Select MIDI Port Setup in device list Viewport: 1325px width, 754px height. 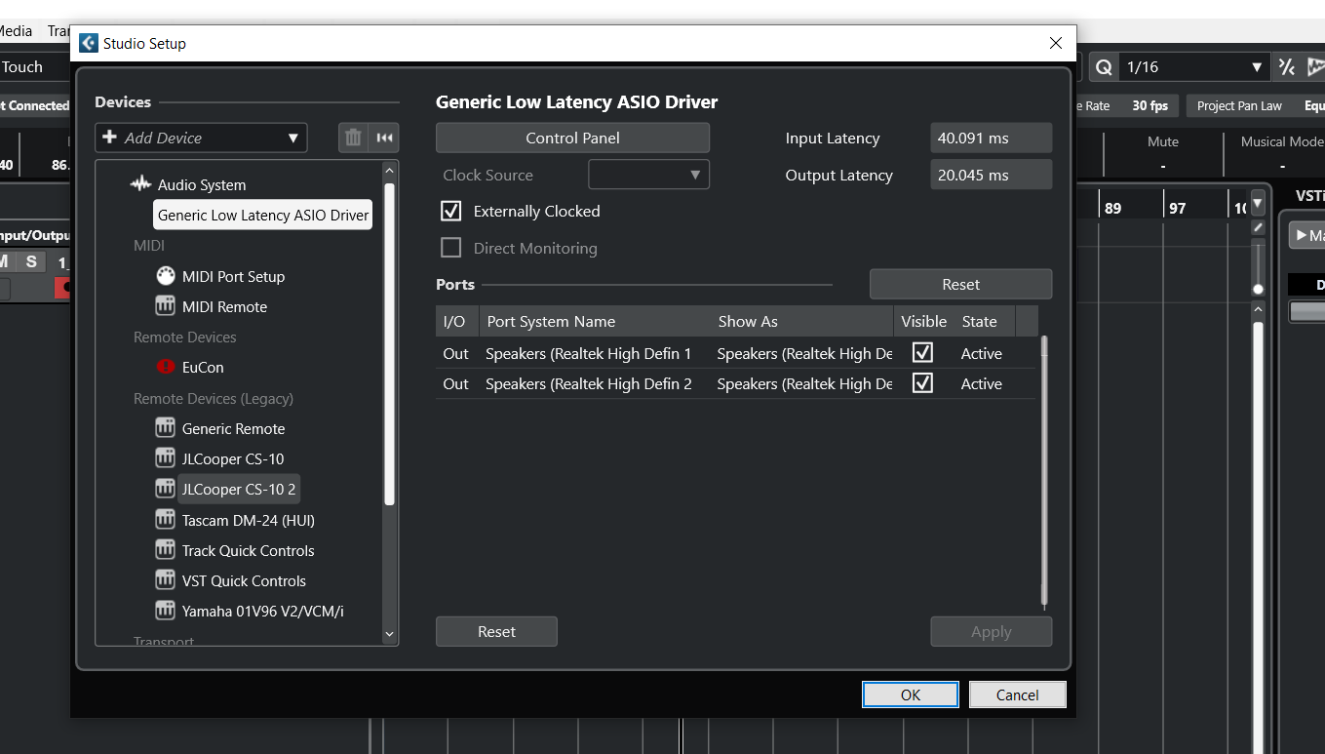(233, 276)
